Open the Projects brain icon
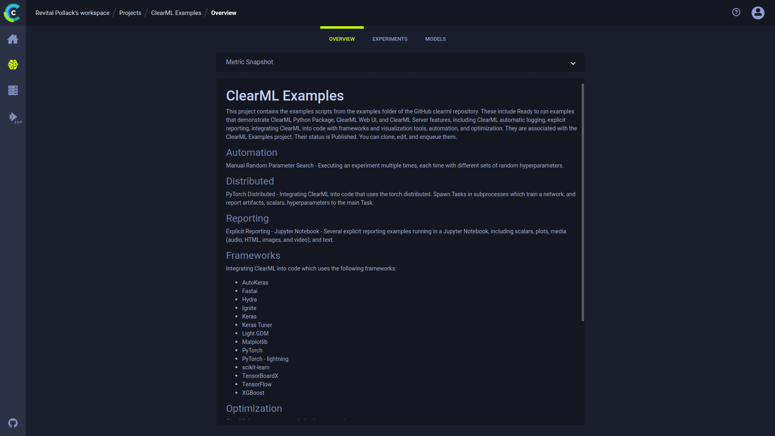The image size is (775, 436). (13, 65)
